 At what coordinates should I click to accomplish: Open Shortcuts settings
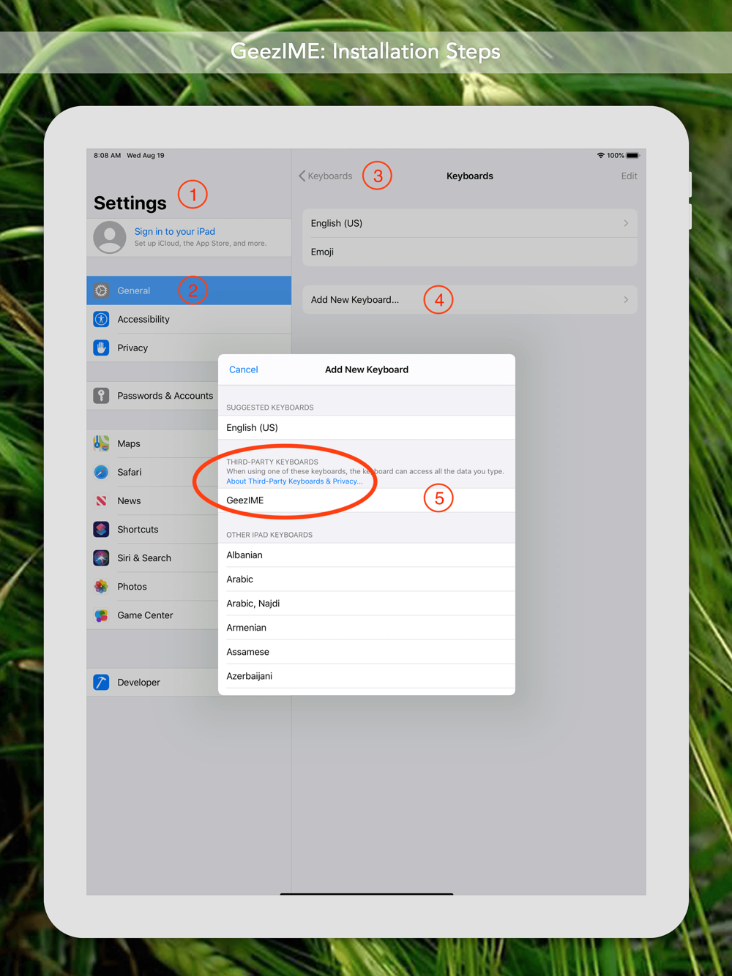[152, 529]
